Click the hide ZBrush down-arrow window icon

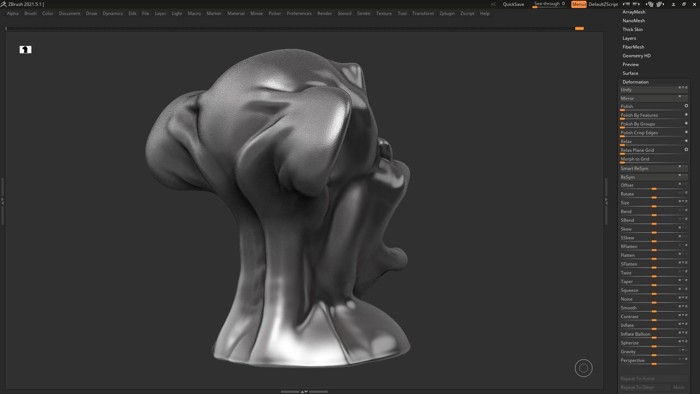(673, 4)
